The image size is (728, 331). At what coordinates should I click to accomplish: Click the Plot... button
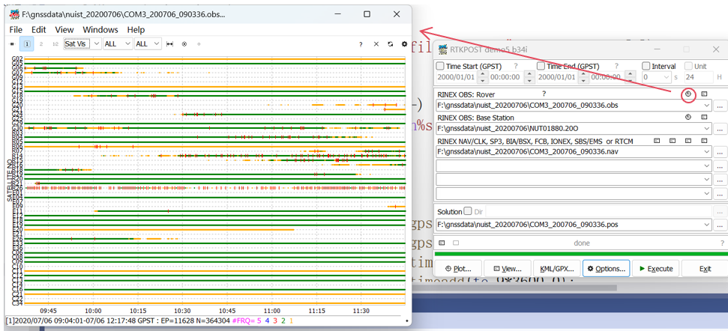pyautogui.click(x=458, y=268)
